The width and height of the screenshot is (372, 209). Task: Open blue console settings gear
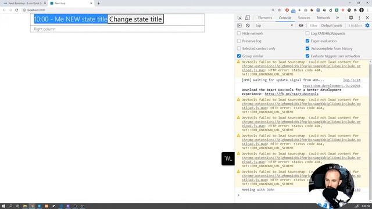(x=367, y=26)
